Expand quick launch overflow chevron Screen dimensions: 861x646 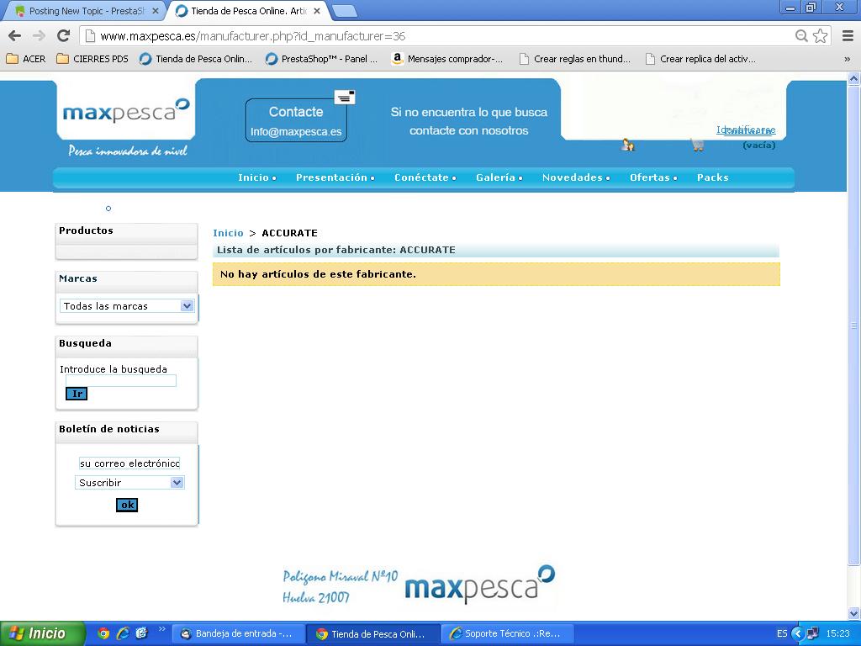(x=161, y=629)
